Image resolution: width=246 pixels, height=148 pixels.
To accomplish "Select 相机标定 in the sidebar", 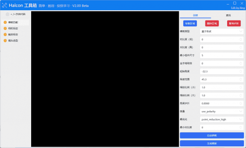I will 16,28.
